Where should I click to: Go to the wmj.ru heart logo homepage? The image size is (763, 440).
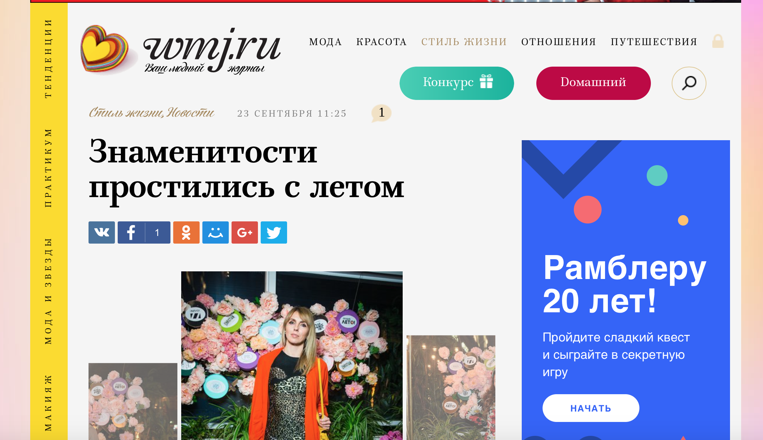(x=181, y=50)
